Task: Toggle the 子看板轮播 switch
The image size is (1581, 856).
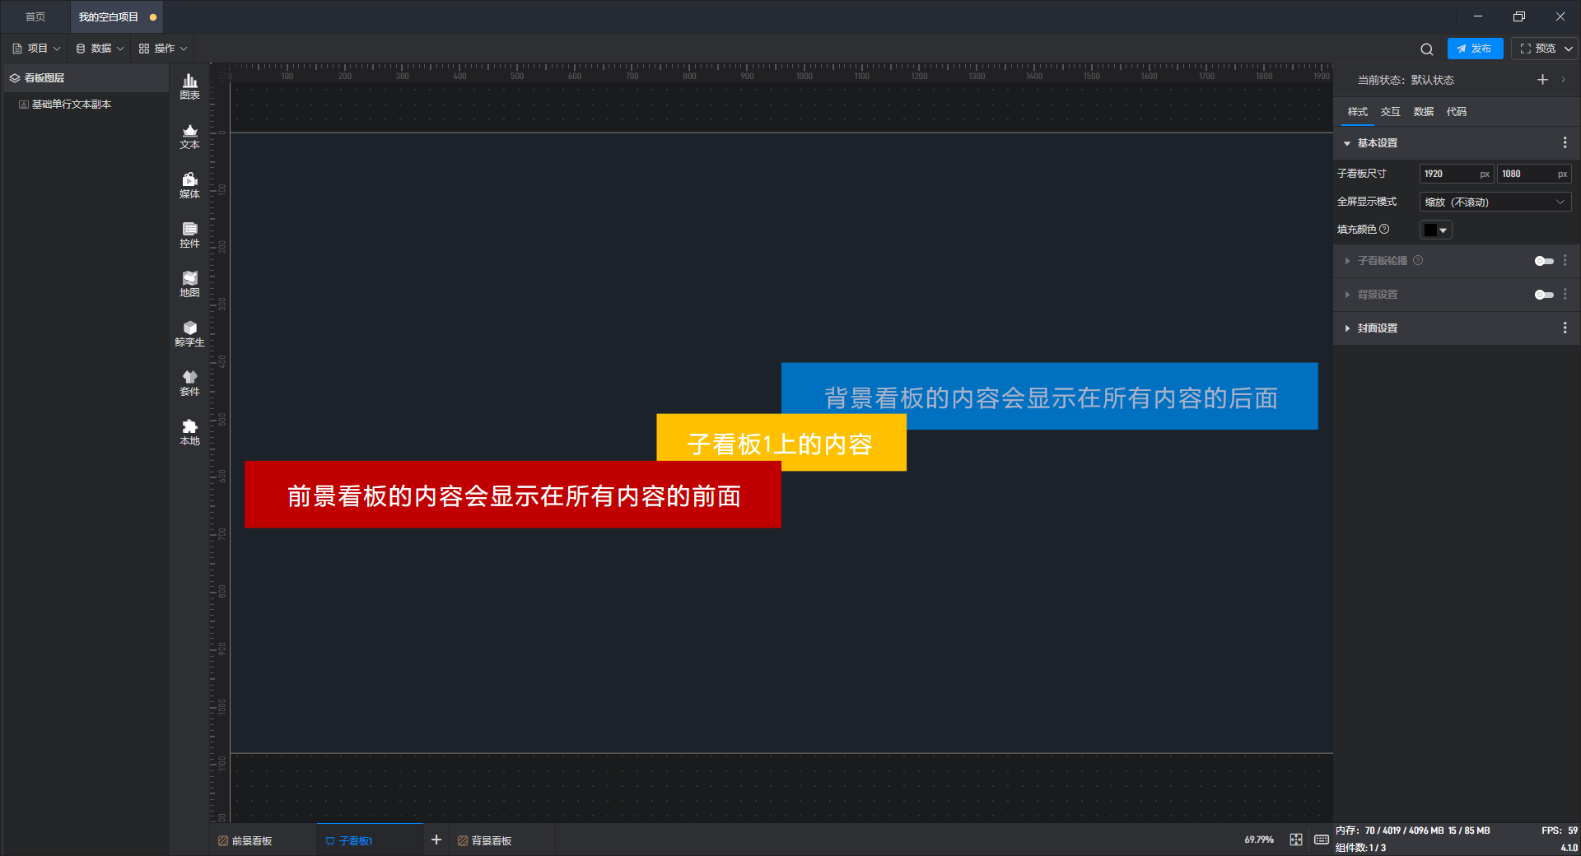Action: (1544, 261)
